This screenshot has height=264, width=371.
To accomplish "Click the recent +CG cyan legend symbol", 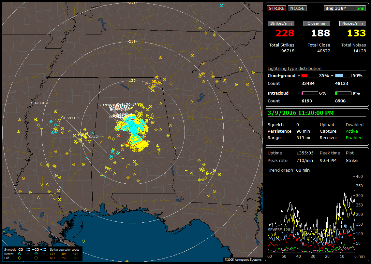I will click(x=36, y=254).
